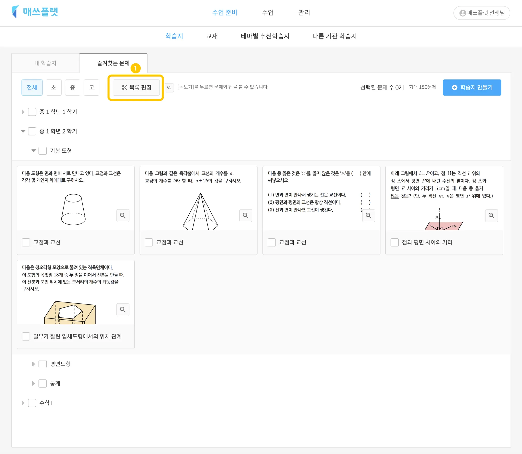
Task: Select the 점과 평면 사이의 거리 problem checkbox
Action: (x=395, y=242)
